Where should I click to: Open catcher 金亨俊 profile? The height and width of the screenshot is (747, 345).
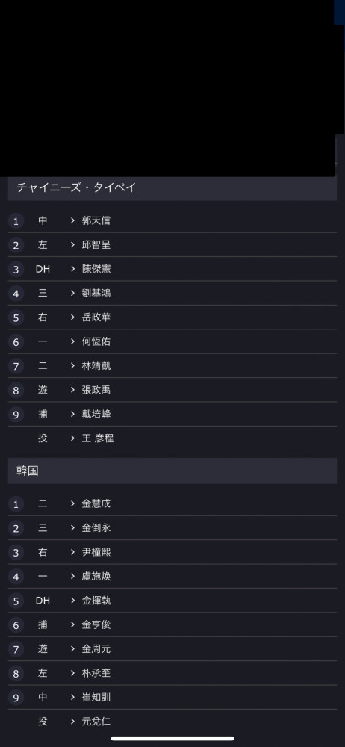96,624
